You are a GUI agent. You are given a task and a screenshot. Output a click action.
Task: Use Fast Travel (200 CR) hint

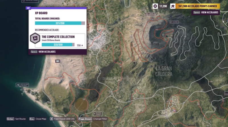coord(62,119)
